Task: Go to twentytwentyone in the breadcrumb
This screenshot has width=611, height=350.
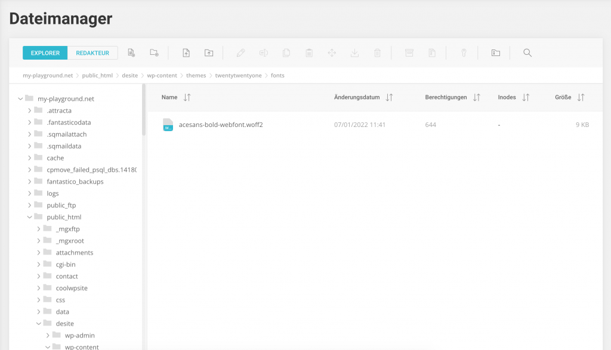Action: pyautogui.click(x=239, y=76)
